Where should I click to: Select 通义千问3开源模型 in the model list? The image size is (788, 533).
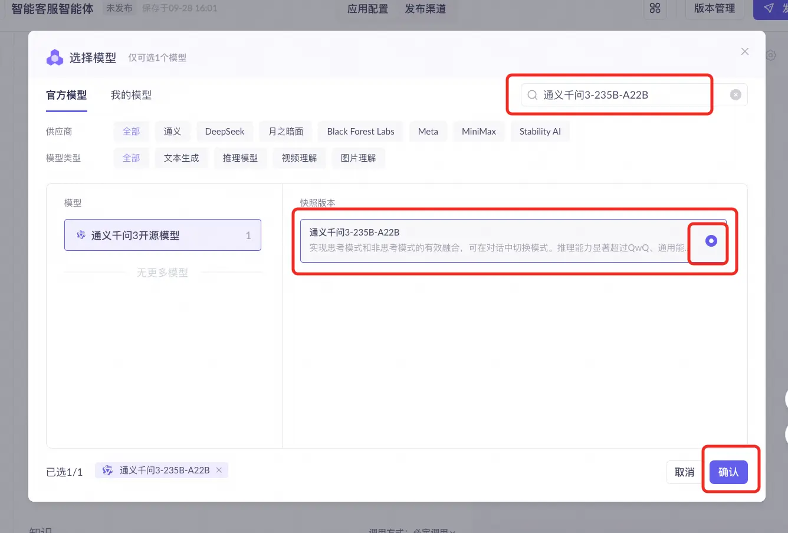[x=163, y=236]
